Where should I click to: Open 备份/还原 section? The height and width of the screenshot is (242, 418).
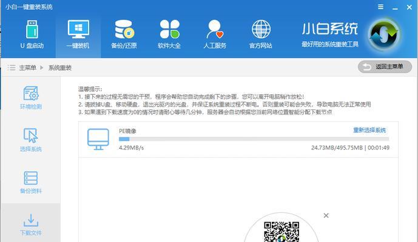[124, 34]
